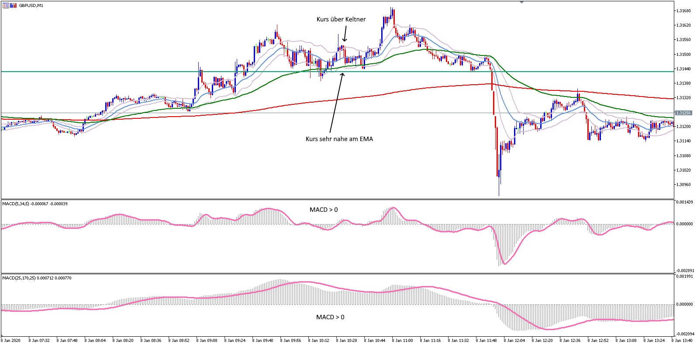Select the MACD(25,170,25) indicator label
Image resolution: width=697 pixels, height=345 pixels.
coord(37,278)
